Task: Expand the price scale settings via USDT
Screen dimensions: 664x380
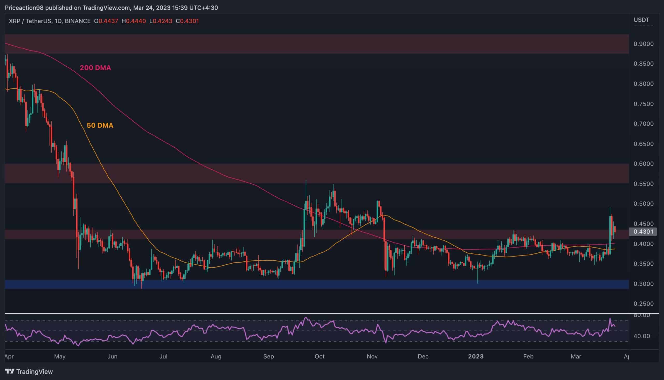Action: pyautogui.click(x=641, y=19)
